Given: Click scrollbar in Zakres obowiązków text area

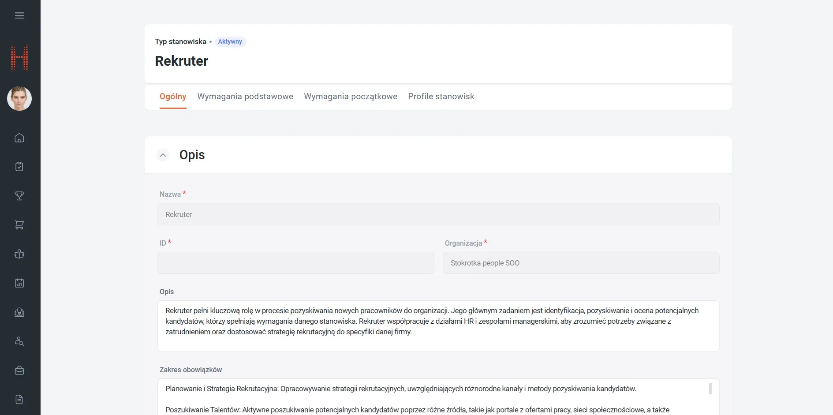Looking at the screenshot, I should pos(710,389).
